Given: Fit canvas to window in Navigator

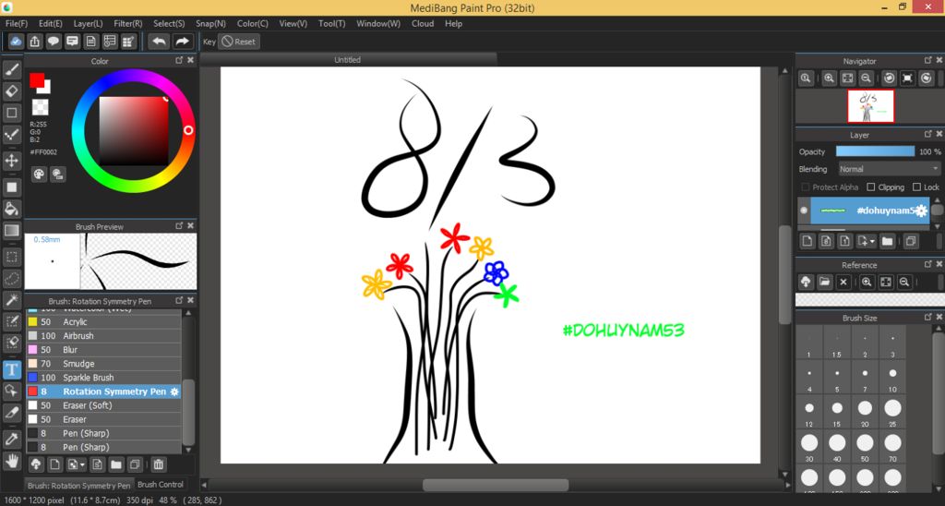Looking at the screenshot, I should (848, 78).
